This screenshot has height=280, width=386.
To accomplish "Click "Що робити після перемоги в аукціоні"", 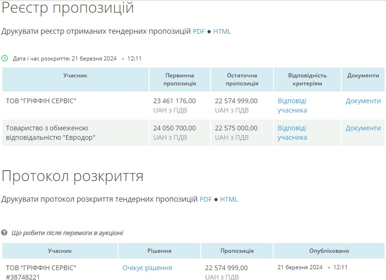I will tap(67, 233).
